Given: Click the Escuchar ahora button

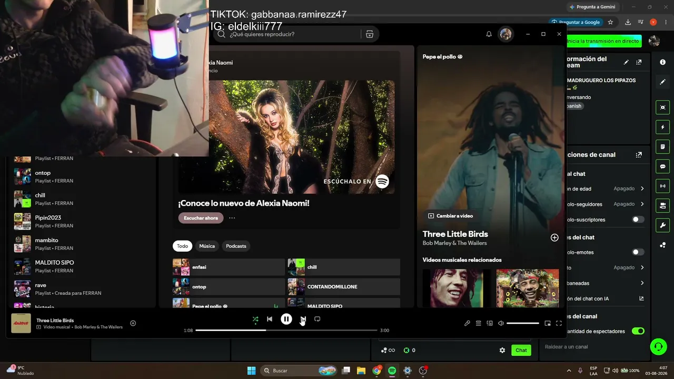Looking at the screenshot, I should pos(201,218).
